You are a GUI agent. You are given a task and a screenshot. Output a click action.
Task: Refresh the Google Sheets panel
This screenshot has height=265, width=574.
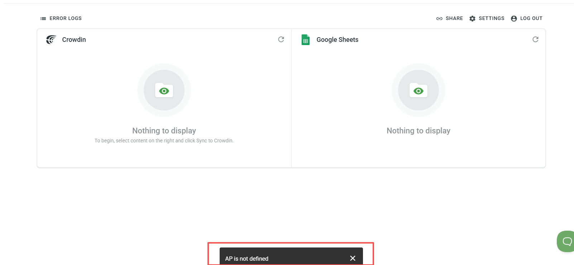pyautogui.click(x=535, y=39)
